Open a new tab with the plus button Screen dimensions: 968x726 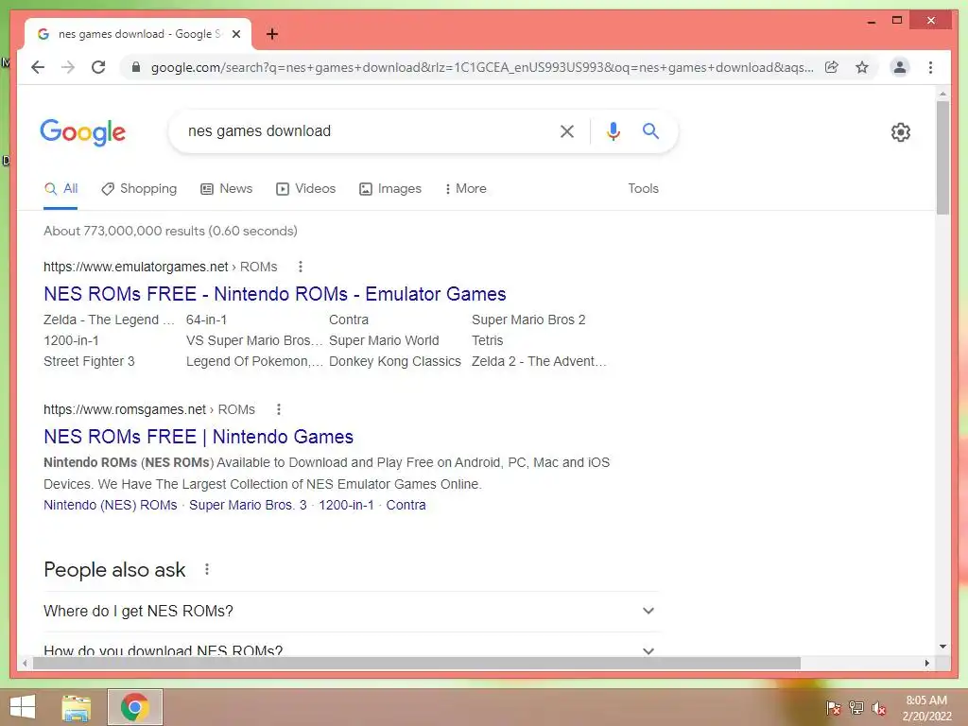(x=271, y=34)
